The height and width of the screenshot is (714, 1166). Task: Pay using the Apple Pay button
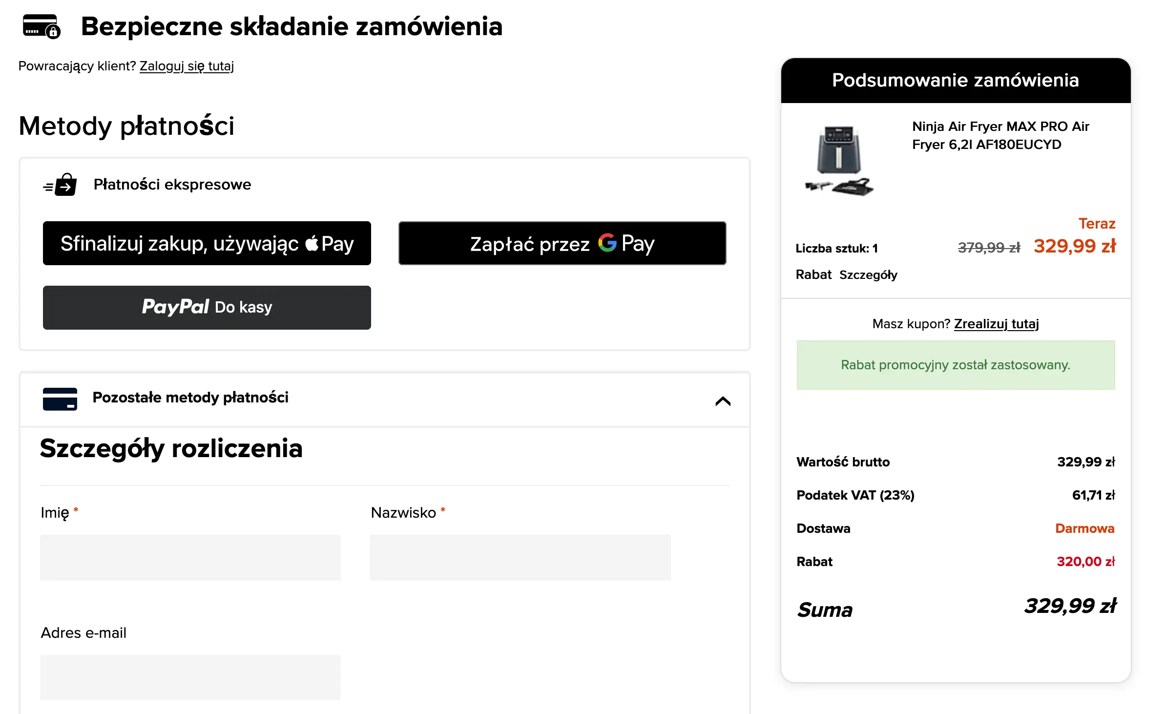click(x=207, y=243)
